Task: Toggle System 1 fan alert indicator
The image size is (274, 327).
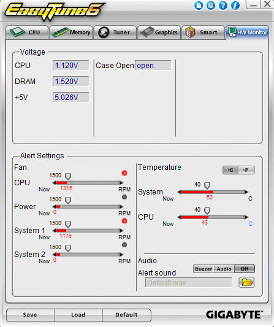Action: click(124, 221)
